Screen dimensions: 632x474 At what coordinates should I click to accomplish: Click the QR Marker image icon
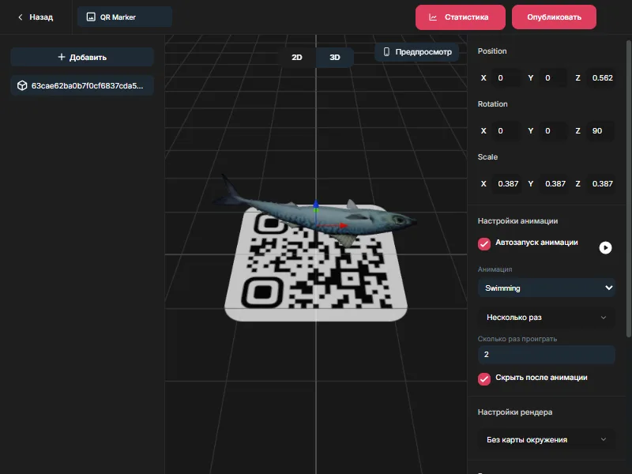point(91,17)
